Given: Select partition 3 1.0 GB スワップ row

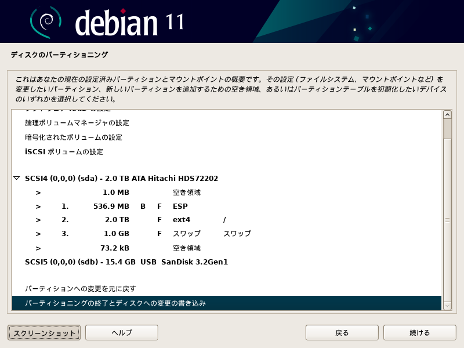Looking at the screenshot, I should (x=227, y=234).
